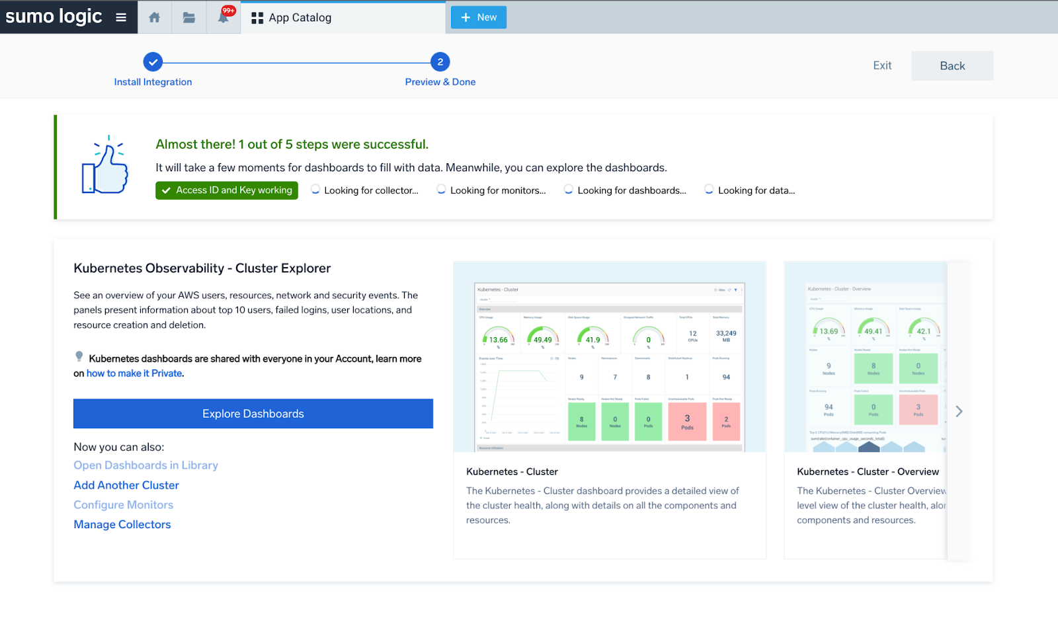This screenshot has width=1058, height=632.
Task: Click the Looking for data status
Action: tap(750, 190)
